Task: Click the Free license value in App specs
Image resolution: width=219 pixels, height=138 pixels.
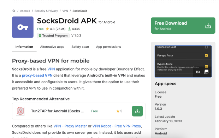Action: point(158,97)
